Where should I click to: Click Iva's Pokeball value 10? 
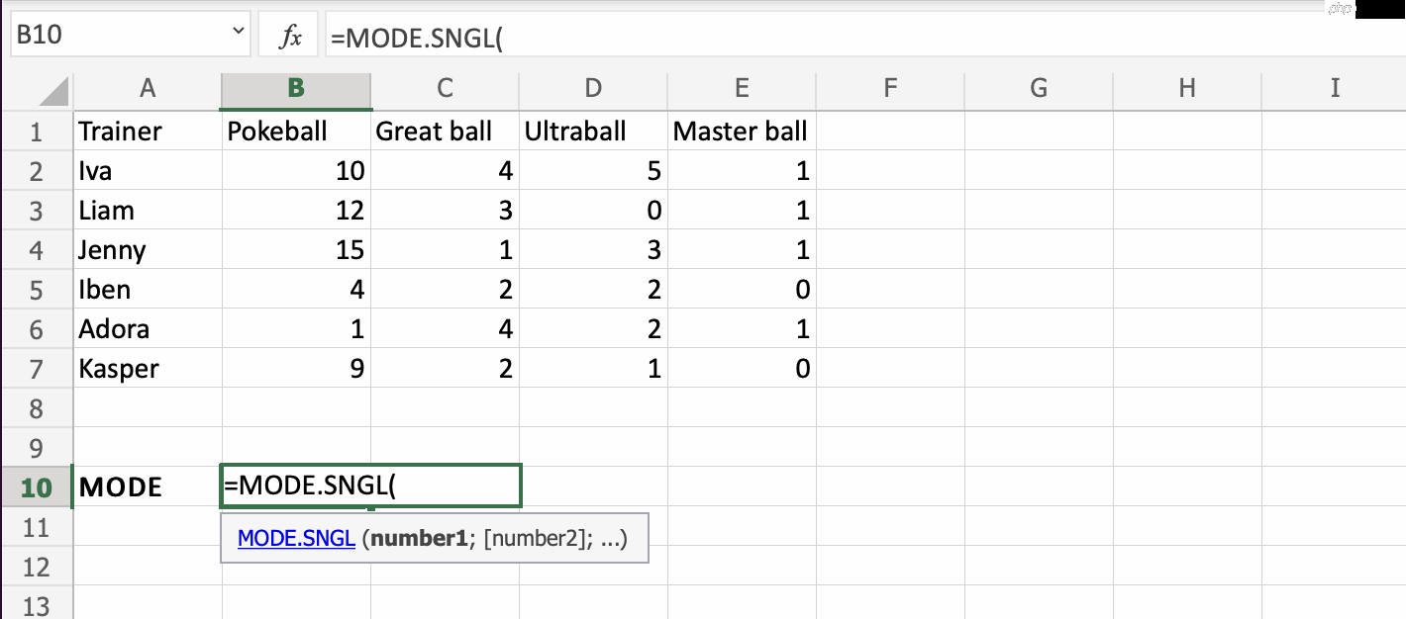[296, 170]
